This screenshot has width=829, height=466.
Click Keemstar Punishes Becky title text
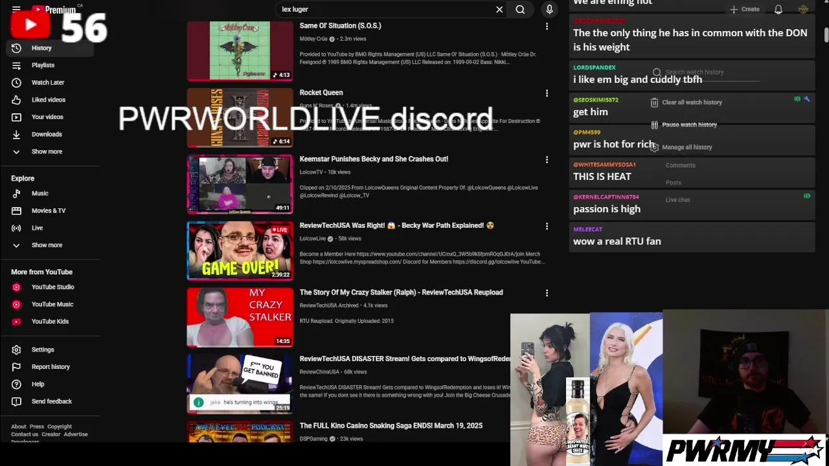(x=374, y=159)
